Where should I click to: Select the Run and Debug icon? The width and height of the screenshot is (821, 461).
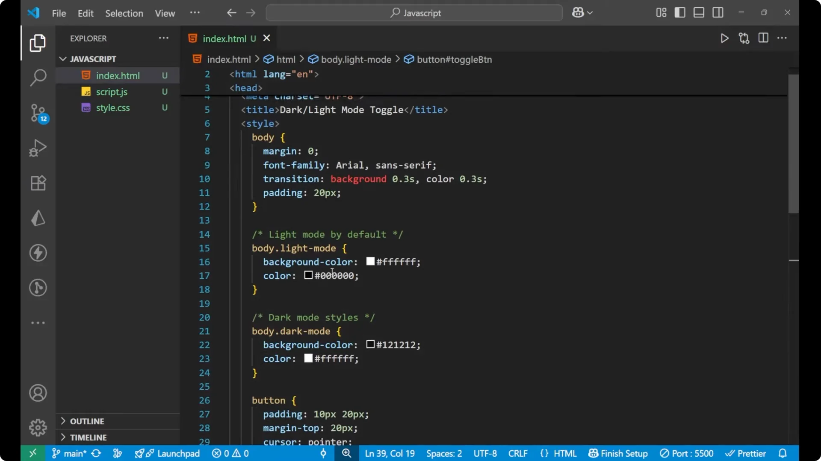(38, 148)
